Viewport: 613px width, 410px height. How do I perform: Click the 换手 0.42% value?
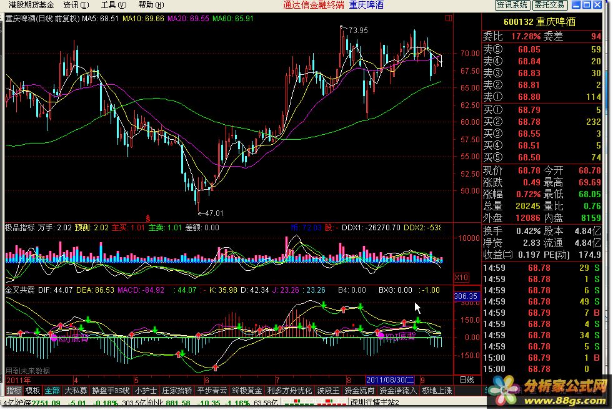528,232
